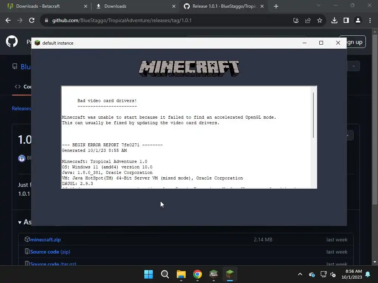The height and width of the screenshot is (283, 378).
Task: Collapse the Assets section triangle
Action: (x=20, y=223)
